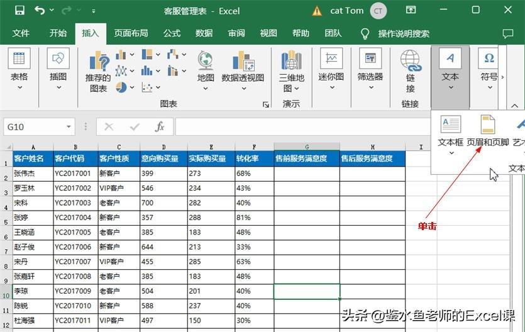Insert a pie or doughnut chart
525x332 pixels.
pyautogui.click(x=124, y=87)
